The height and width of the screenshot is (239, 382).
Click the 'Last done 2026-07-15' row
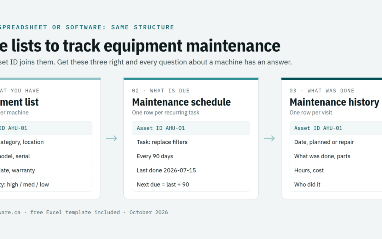(x=191, y=170)
